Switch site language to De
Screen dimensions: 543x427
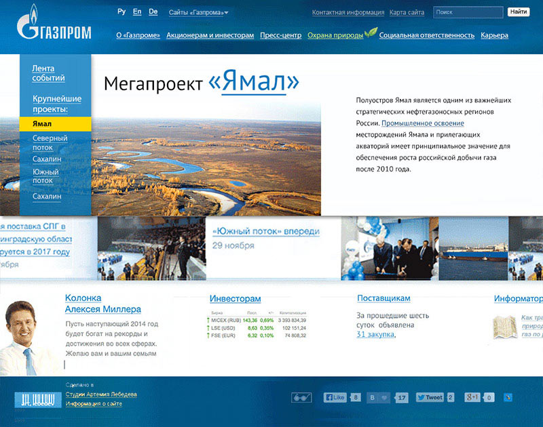point(153,12)
